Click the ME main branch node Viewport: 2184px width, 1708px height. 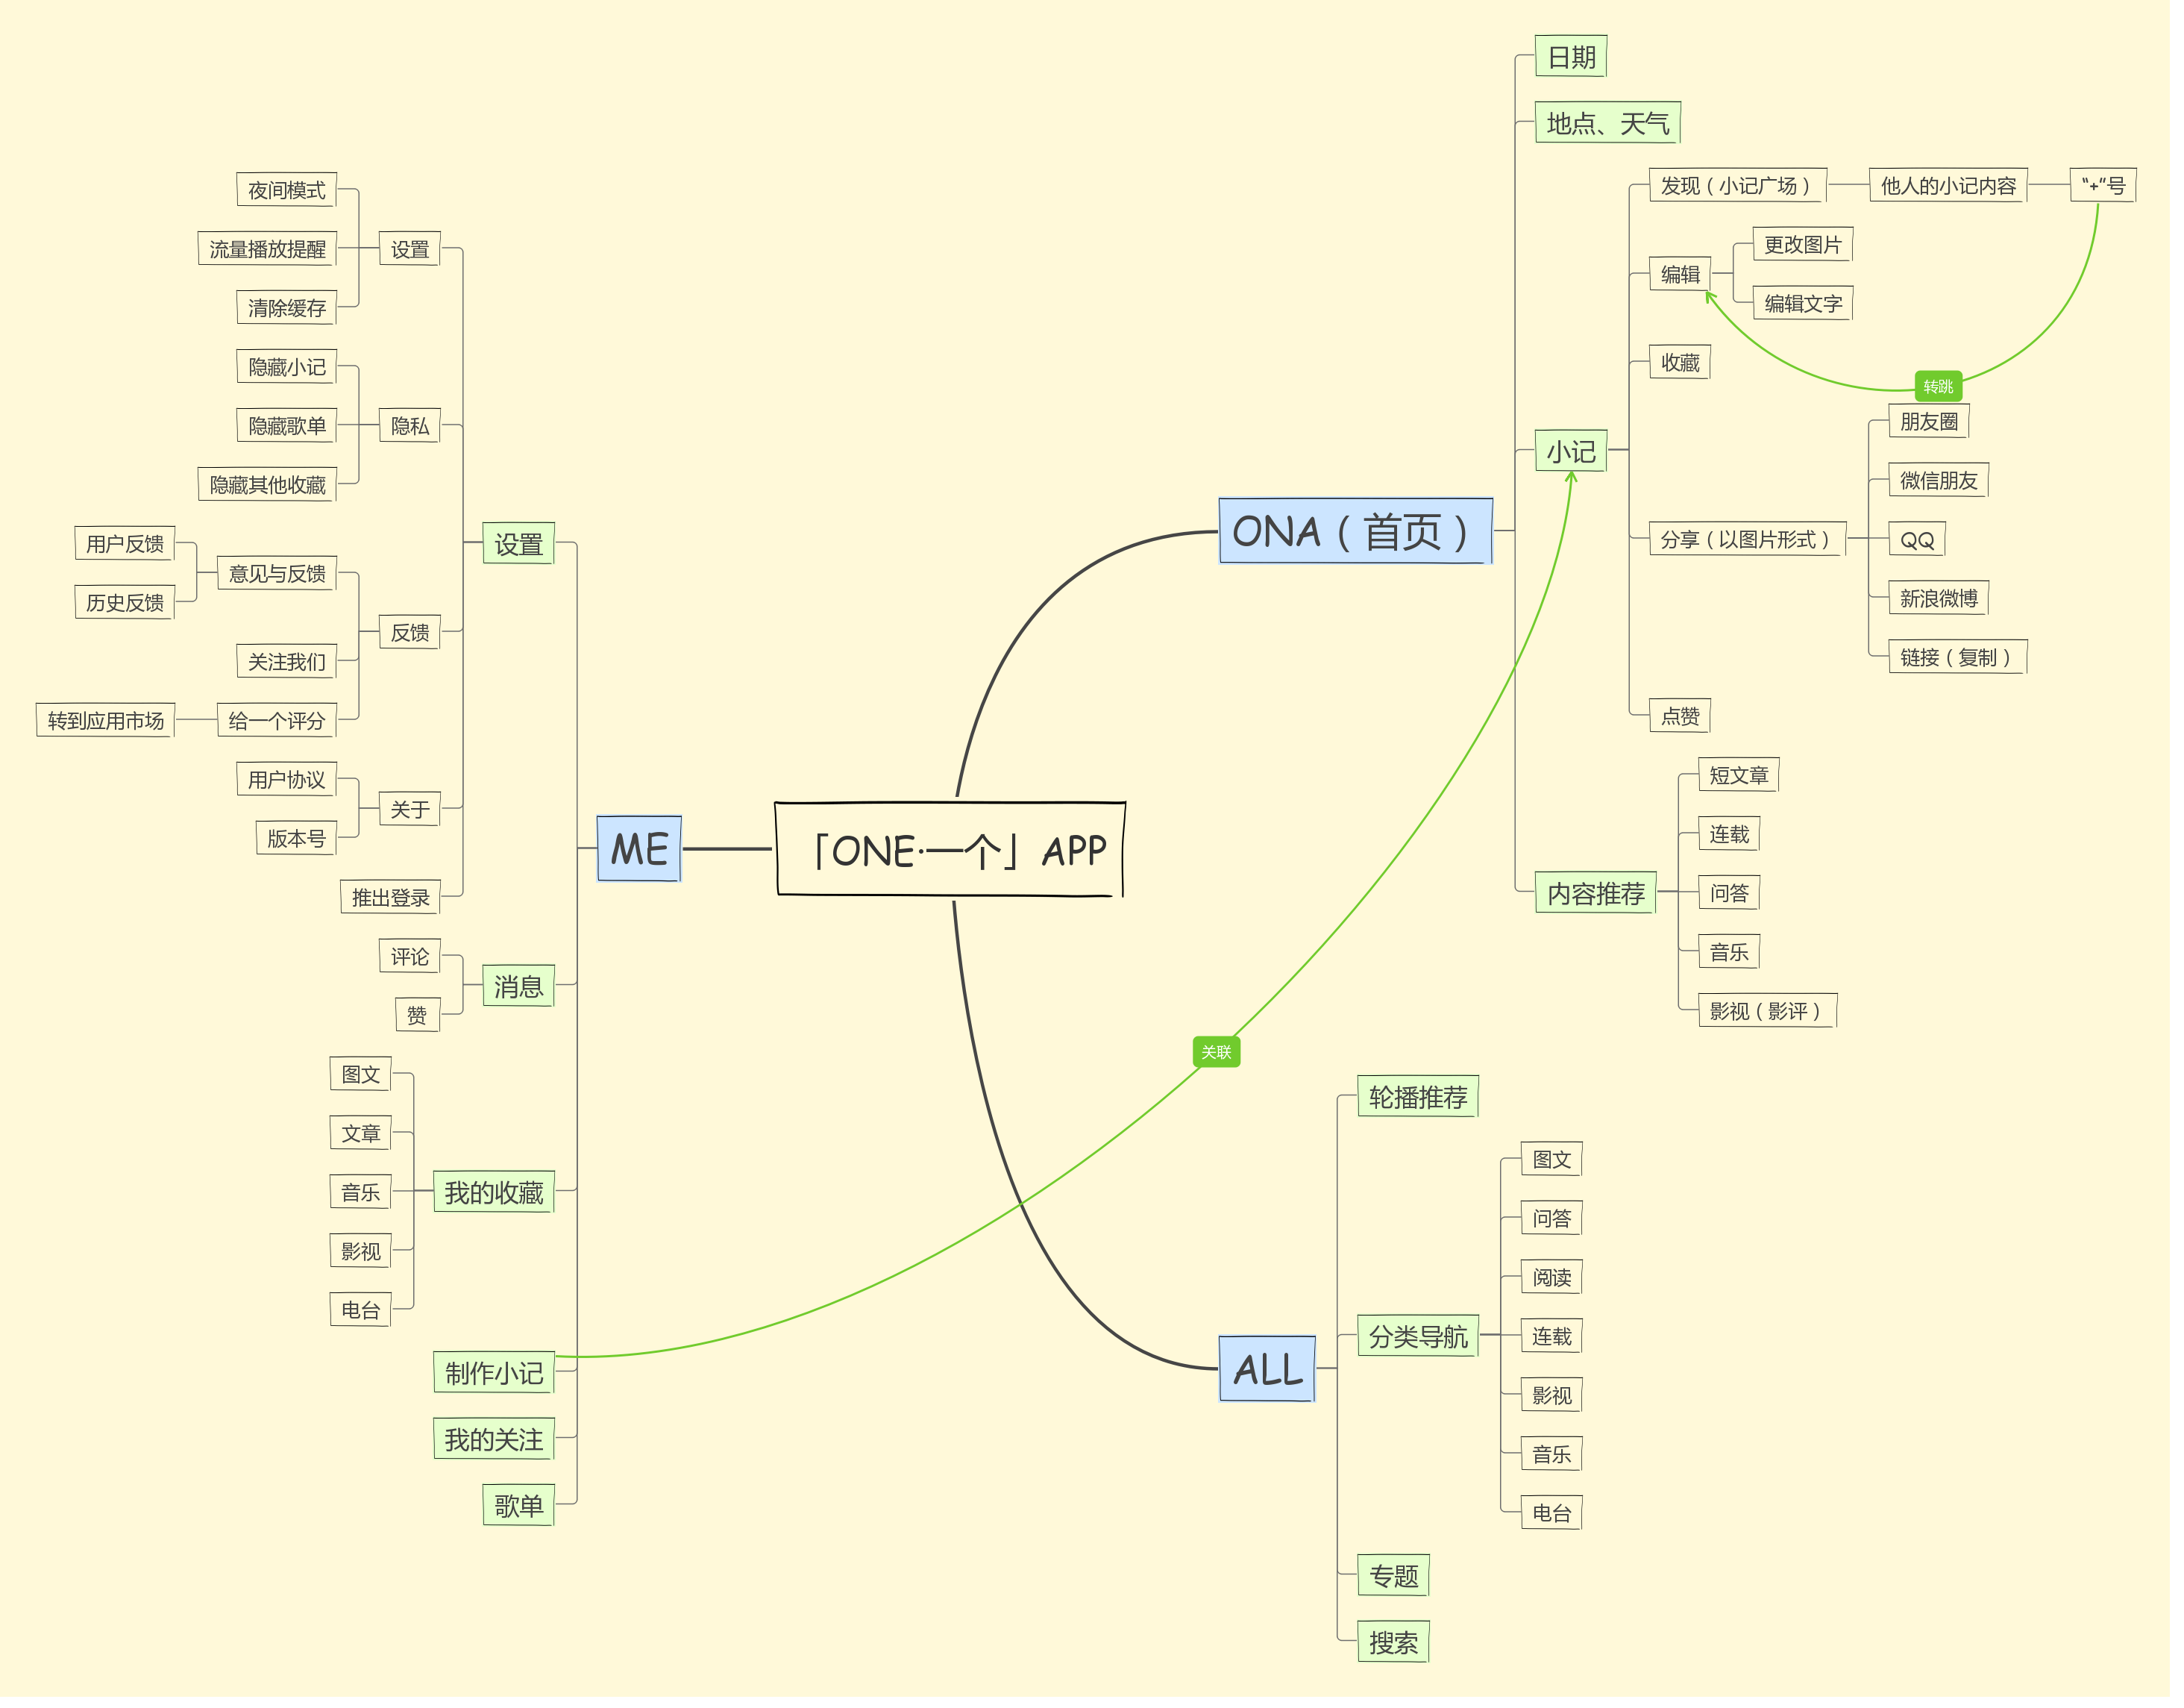click(x=643, y=854)
